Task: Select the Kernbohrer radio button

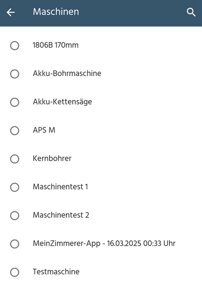Action: 14,159
